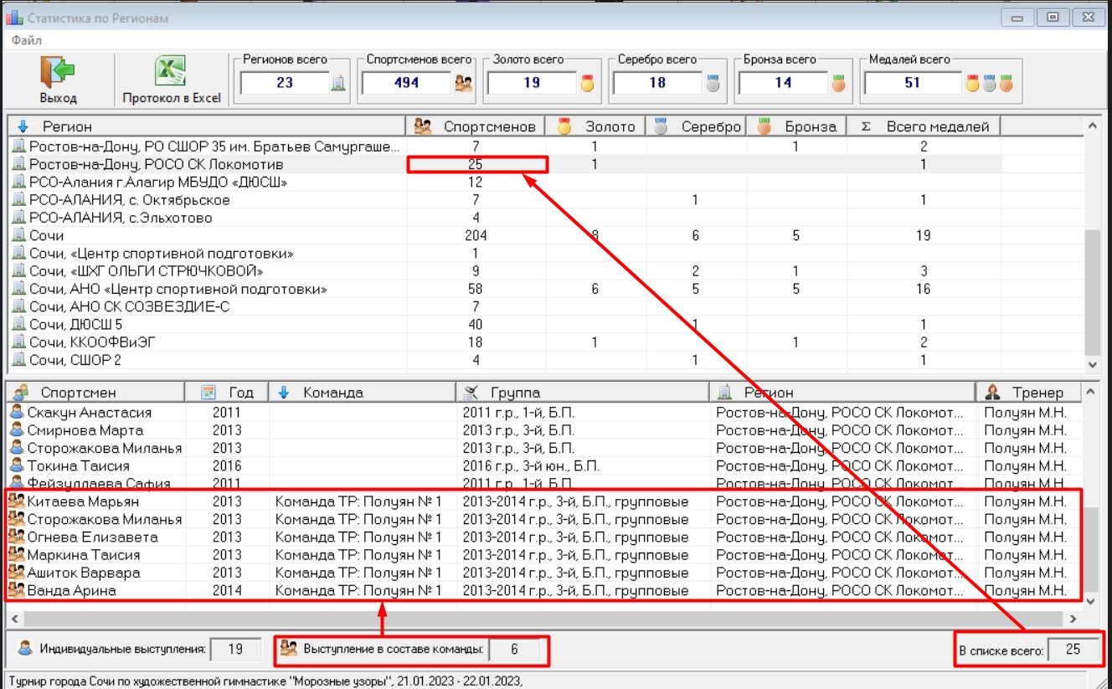Click the silver medal icon beside Серебро всего

(713, 83)
